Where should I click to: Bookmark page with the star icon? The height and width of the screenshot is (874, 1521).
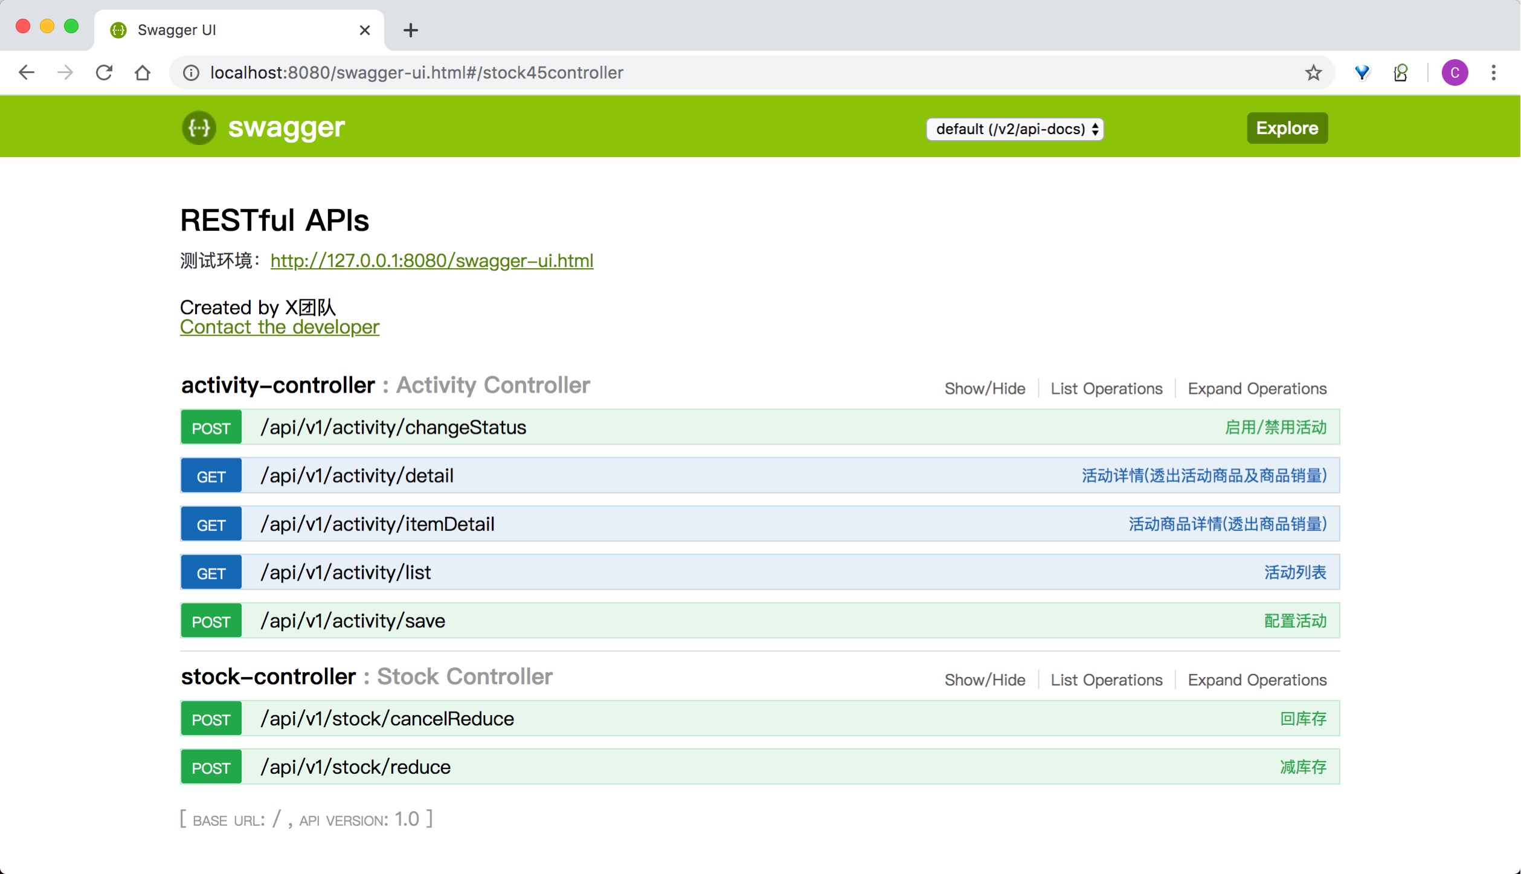(x=1313, y=73)
